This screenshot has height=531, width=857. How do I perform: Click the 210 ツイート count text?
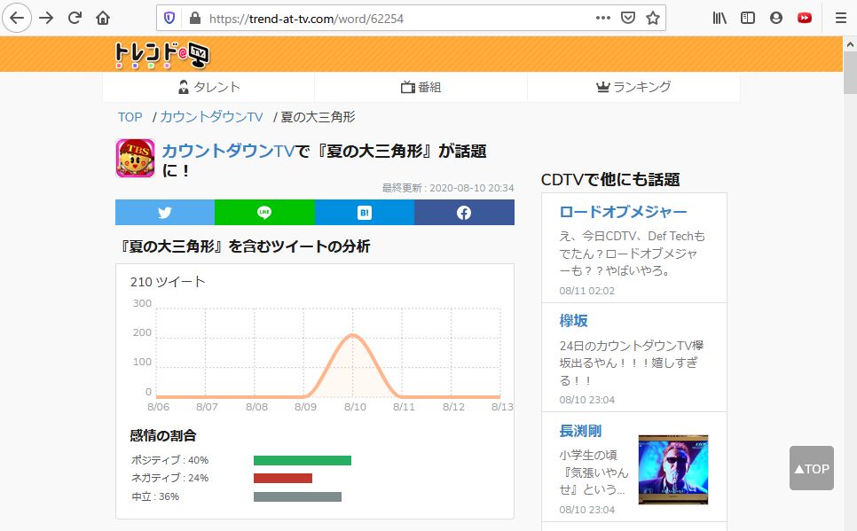pos(168,282)
